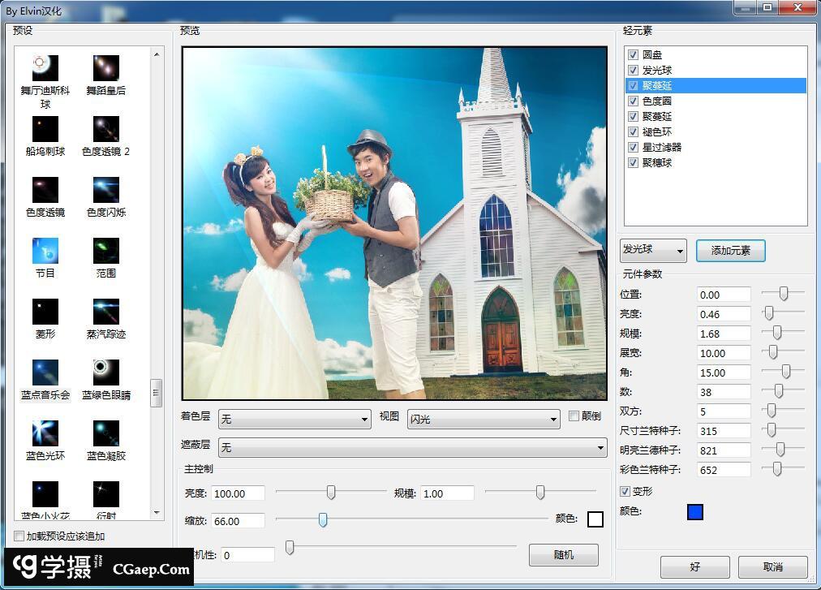Choose the 节目 preset thumbnail
Image resolution: width=821 pixels, height=590 pixels.
(45, 251)
